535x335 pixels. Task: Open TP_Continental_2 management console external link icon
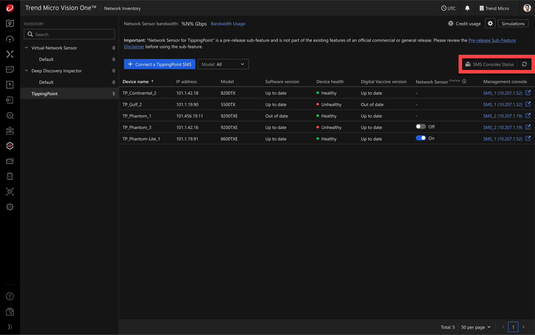click(x=528, y=93)
